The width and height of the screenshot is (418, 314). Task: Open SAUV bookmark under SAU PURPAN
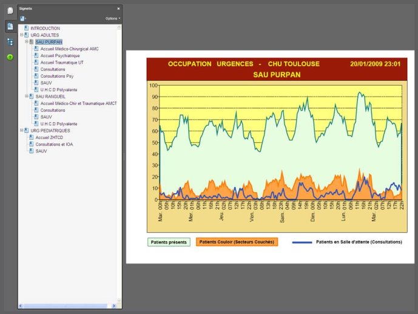[x=46, y=83]
